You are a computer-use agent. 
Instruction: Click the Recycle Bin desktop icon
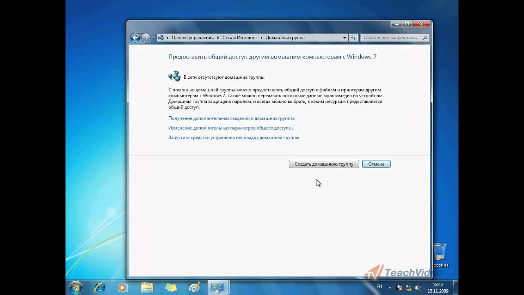coord(440,255)
